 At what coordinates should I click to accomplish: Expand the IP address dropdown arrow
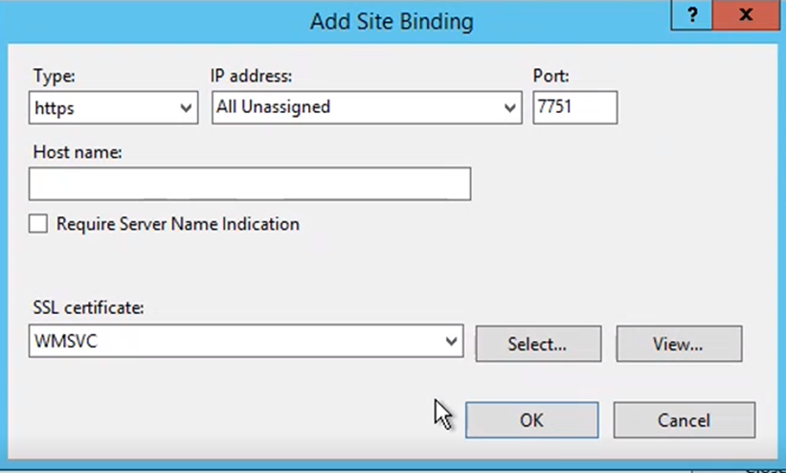(509, 108)
